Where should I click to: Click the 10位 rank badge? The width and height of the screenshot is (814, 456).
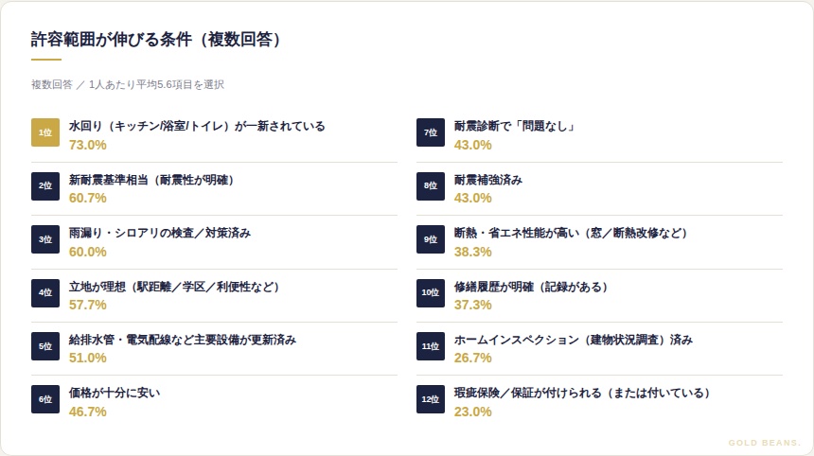click(x=431, y=293)
